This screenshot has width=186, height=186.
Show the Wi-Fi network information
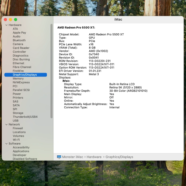pyautogui.click(x=16, y=140)
